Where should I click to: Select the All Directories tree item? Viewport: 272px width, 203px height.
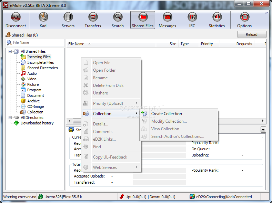pyautogui.click(x=32, y=118)
